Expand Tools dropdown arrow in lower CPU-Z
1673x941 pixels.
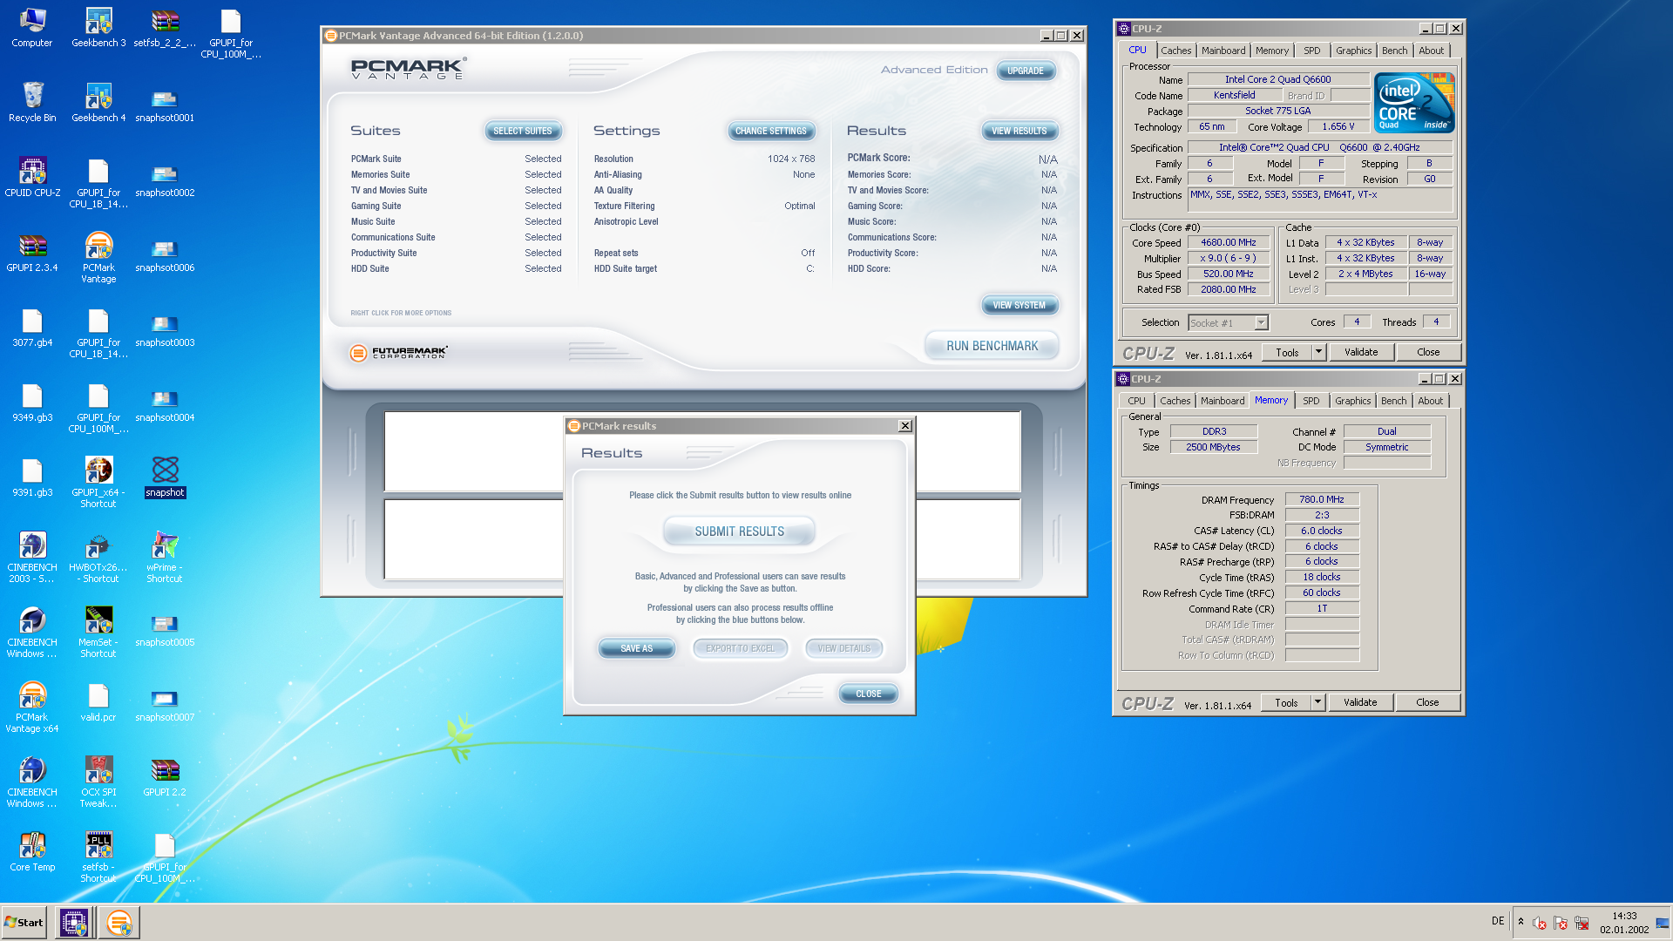[1317, 702]
